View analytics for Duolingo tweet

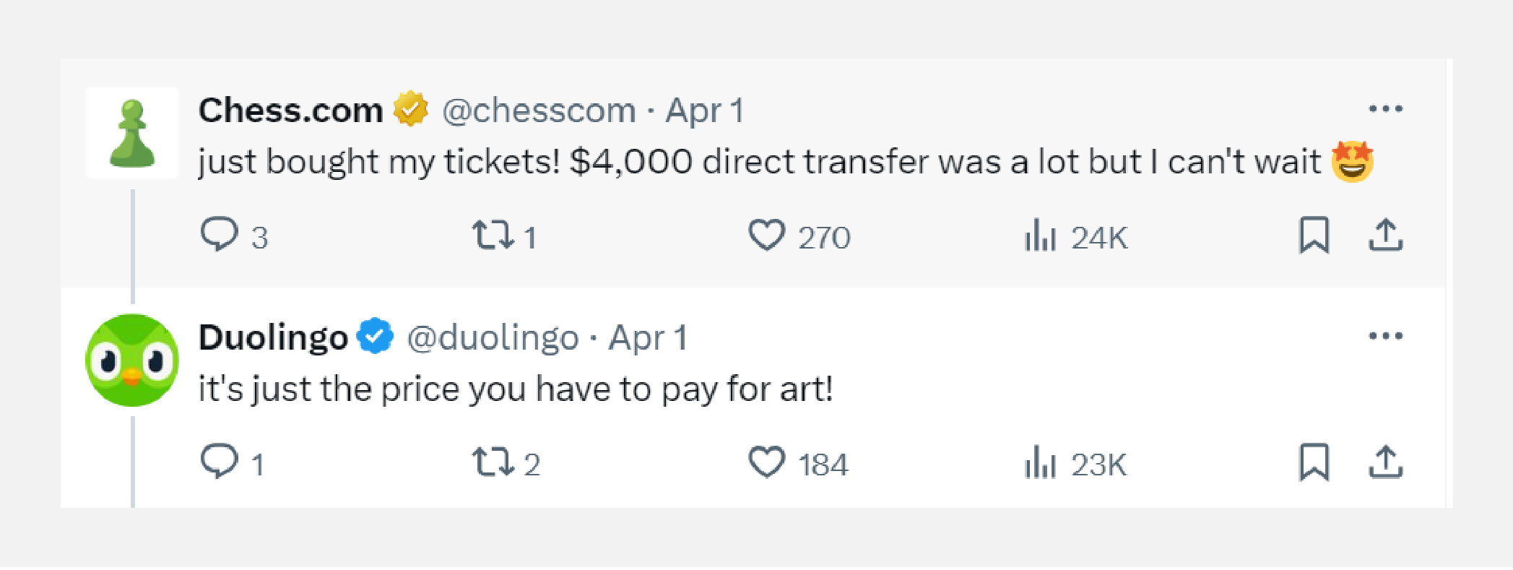(x=1041, y=462)
